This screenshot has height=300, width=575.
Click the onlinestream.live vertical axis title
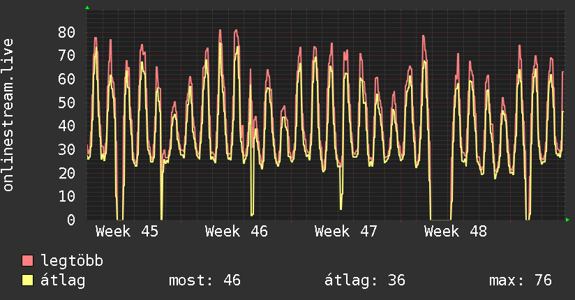8,115
